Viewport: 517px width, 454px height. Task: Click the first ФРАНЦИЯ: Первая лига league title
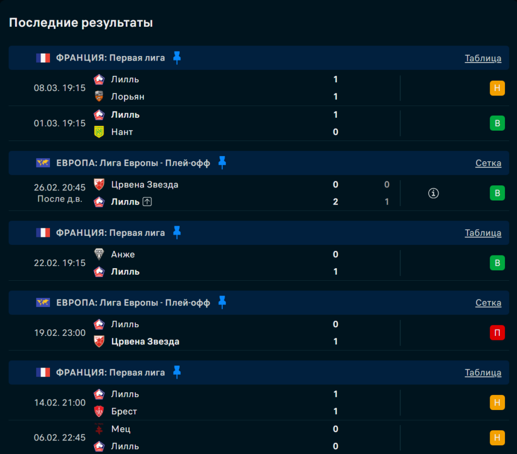[x=111, y=58]
